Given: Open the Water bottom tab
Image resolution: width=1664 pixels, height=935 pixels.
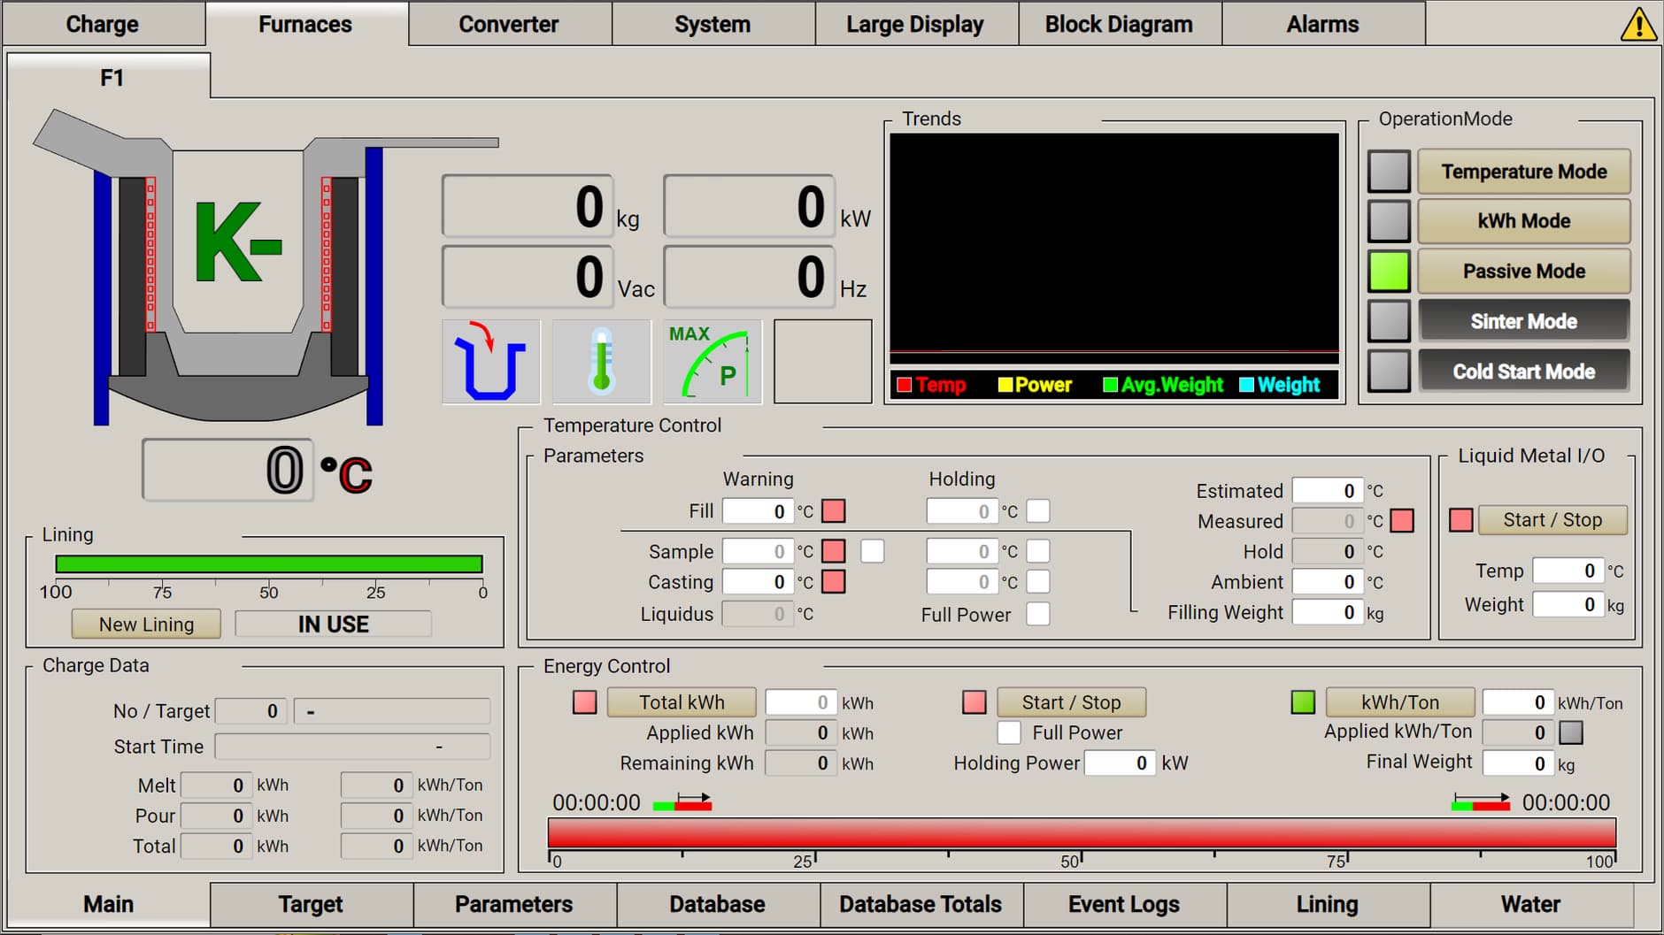Looking at the screenshot, I should 1531,904.
